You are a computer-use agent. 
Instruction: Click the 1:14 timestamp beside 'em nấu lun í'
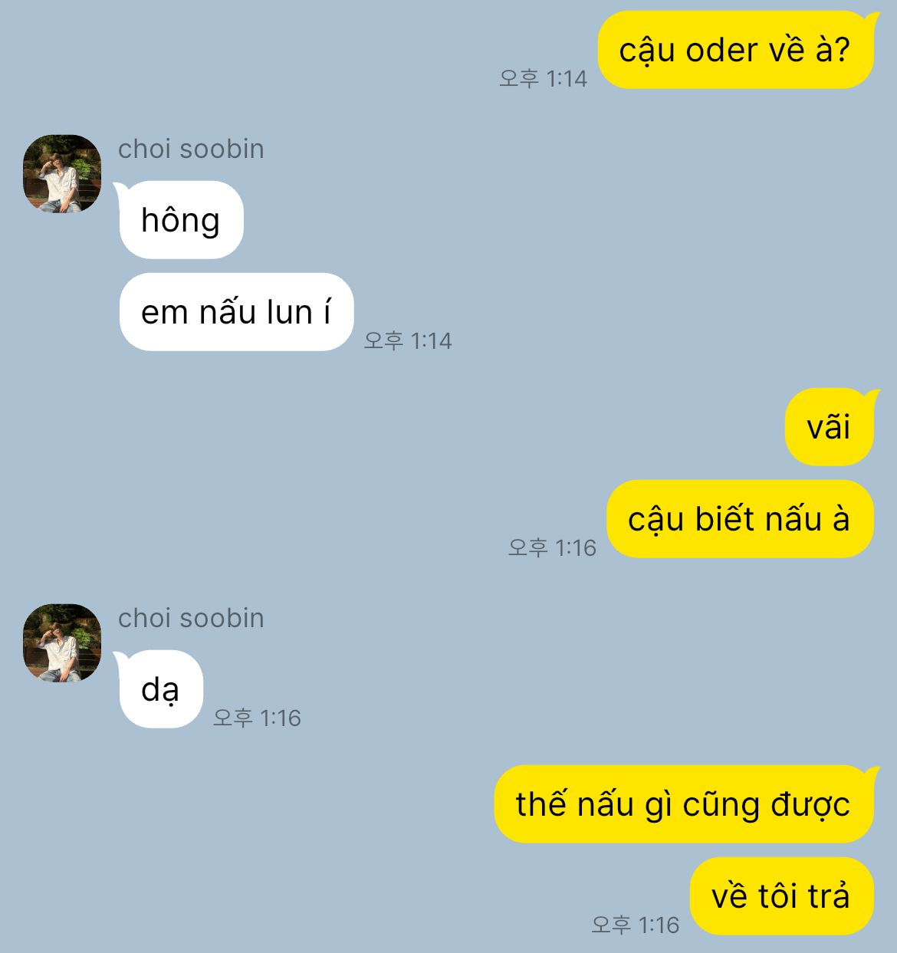coord(408,340)
